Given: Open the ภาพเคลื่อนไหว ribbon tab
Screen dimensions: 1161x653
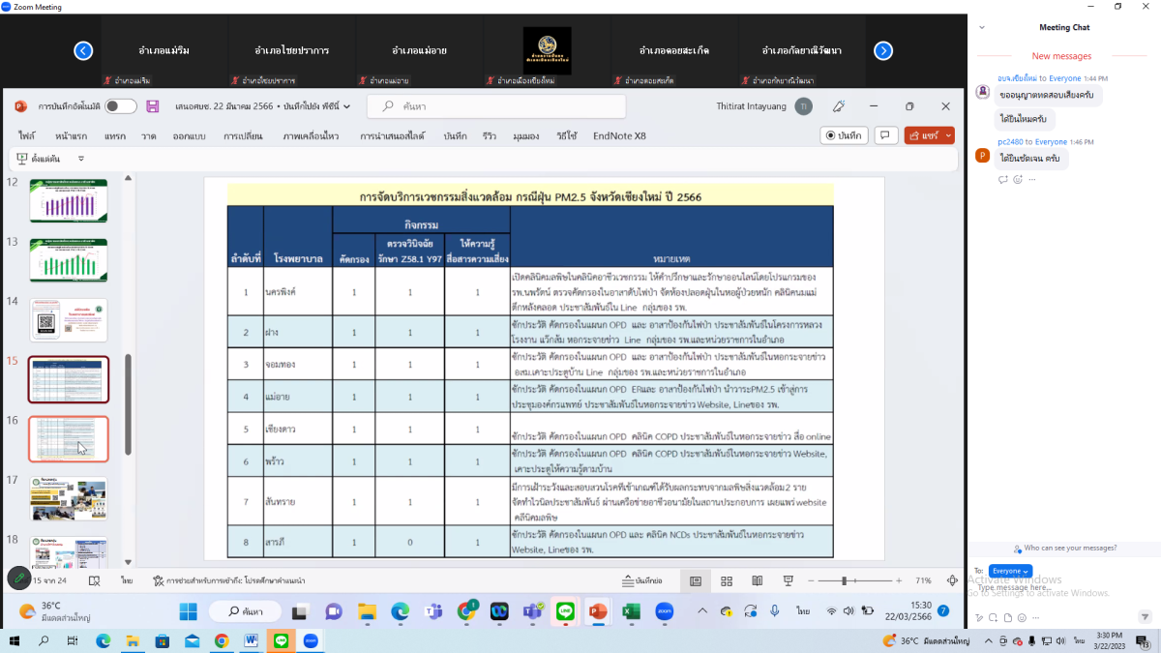Looking at the screenshot, I should pyautogui.click(x=312, y=136).
